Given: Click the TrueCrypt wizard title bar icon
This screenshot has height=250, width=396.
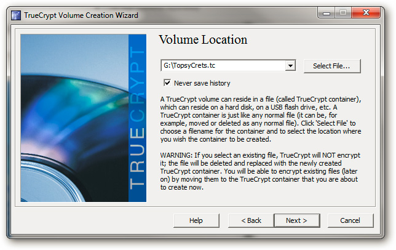Looking at the screenshot, I should (16, 15).
